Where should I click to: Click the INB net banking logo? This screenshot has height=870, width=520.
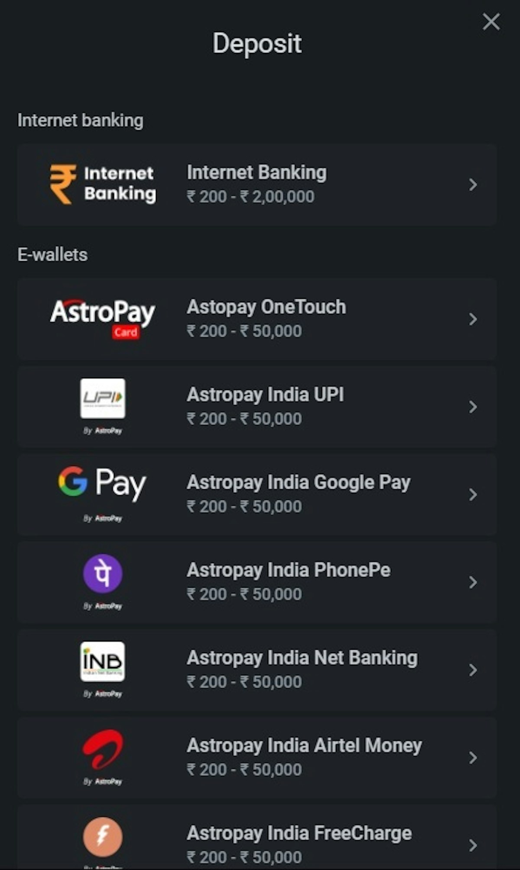click(x=103, y=661)
